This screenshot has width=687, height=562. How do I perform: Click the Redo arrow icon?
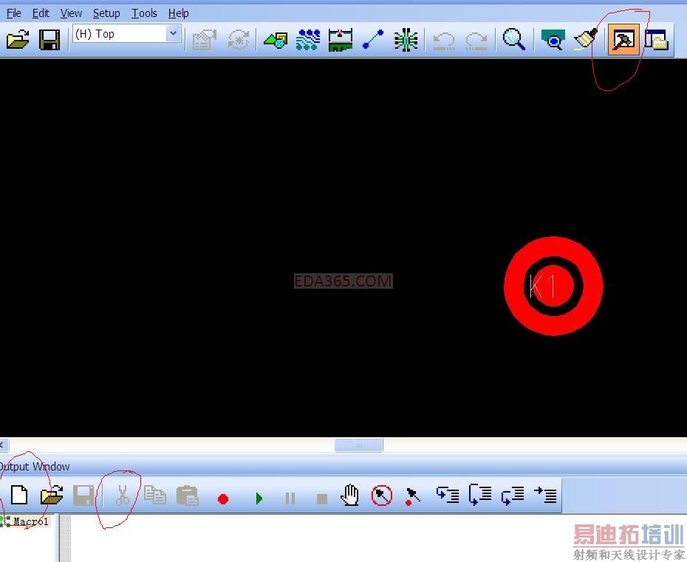click(x=476, y=41)
